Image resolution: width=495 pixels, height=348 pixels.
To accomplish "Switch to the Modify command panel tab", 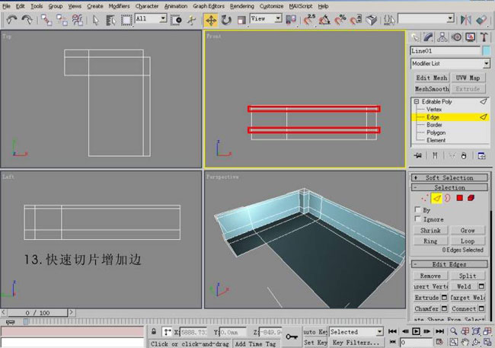I will 429,37.
